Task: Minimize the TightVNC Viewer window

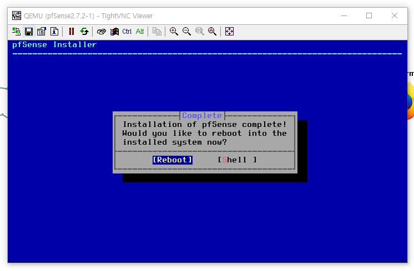Action: (x=344, y=16)
